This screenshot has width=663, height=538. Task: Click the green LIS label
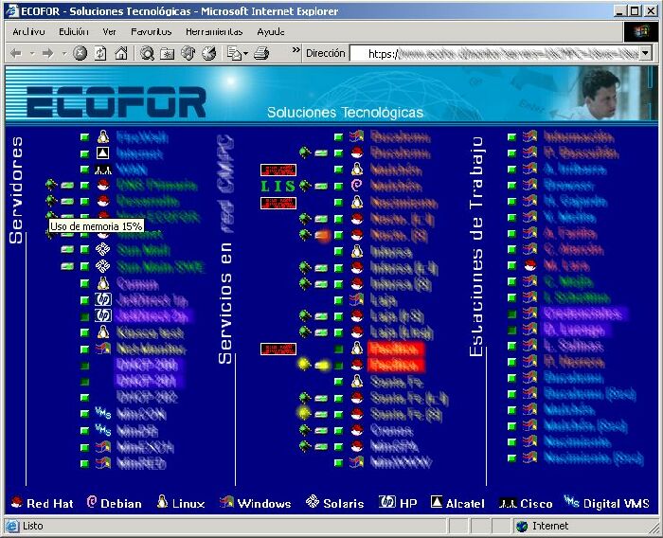click(278, 186)
